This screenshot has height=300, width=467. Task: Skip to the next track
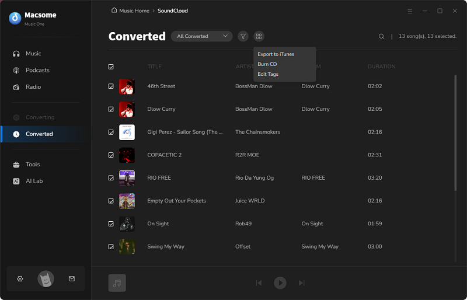coord(301,283)
